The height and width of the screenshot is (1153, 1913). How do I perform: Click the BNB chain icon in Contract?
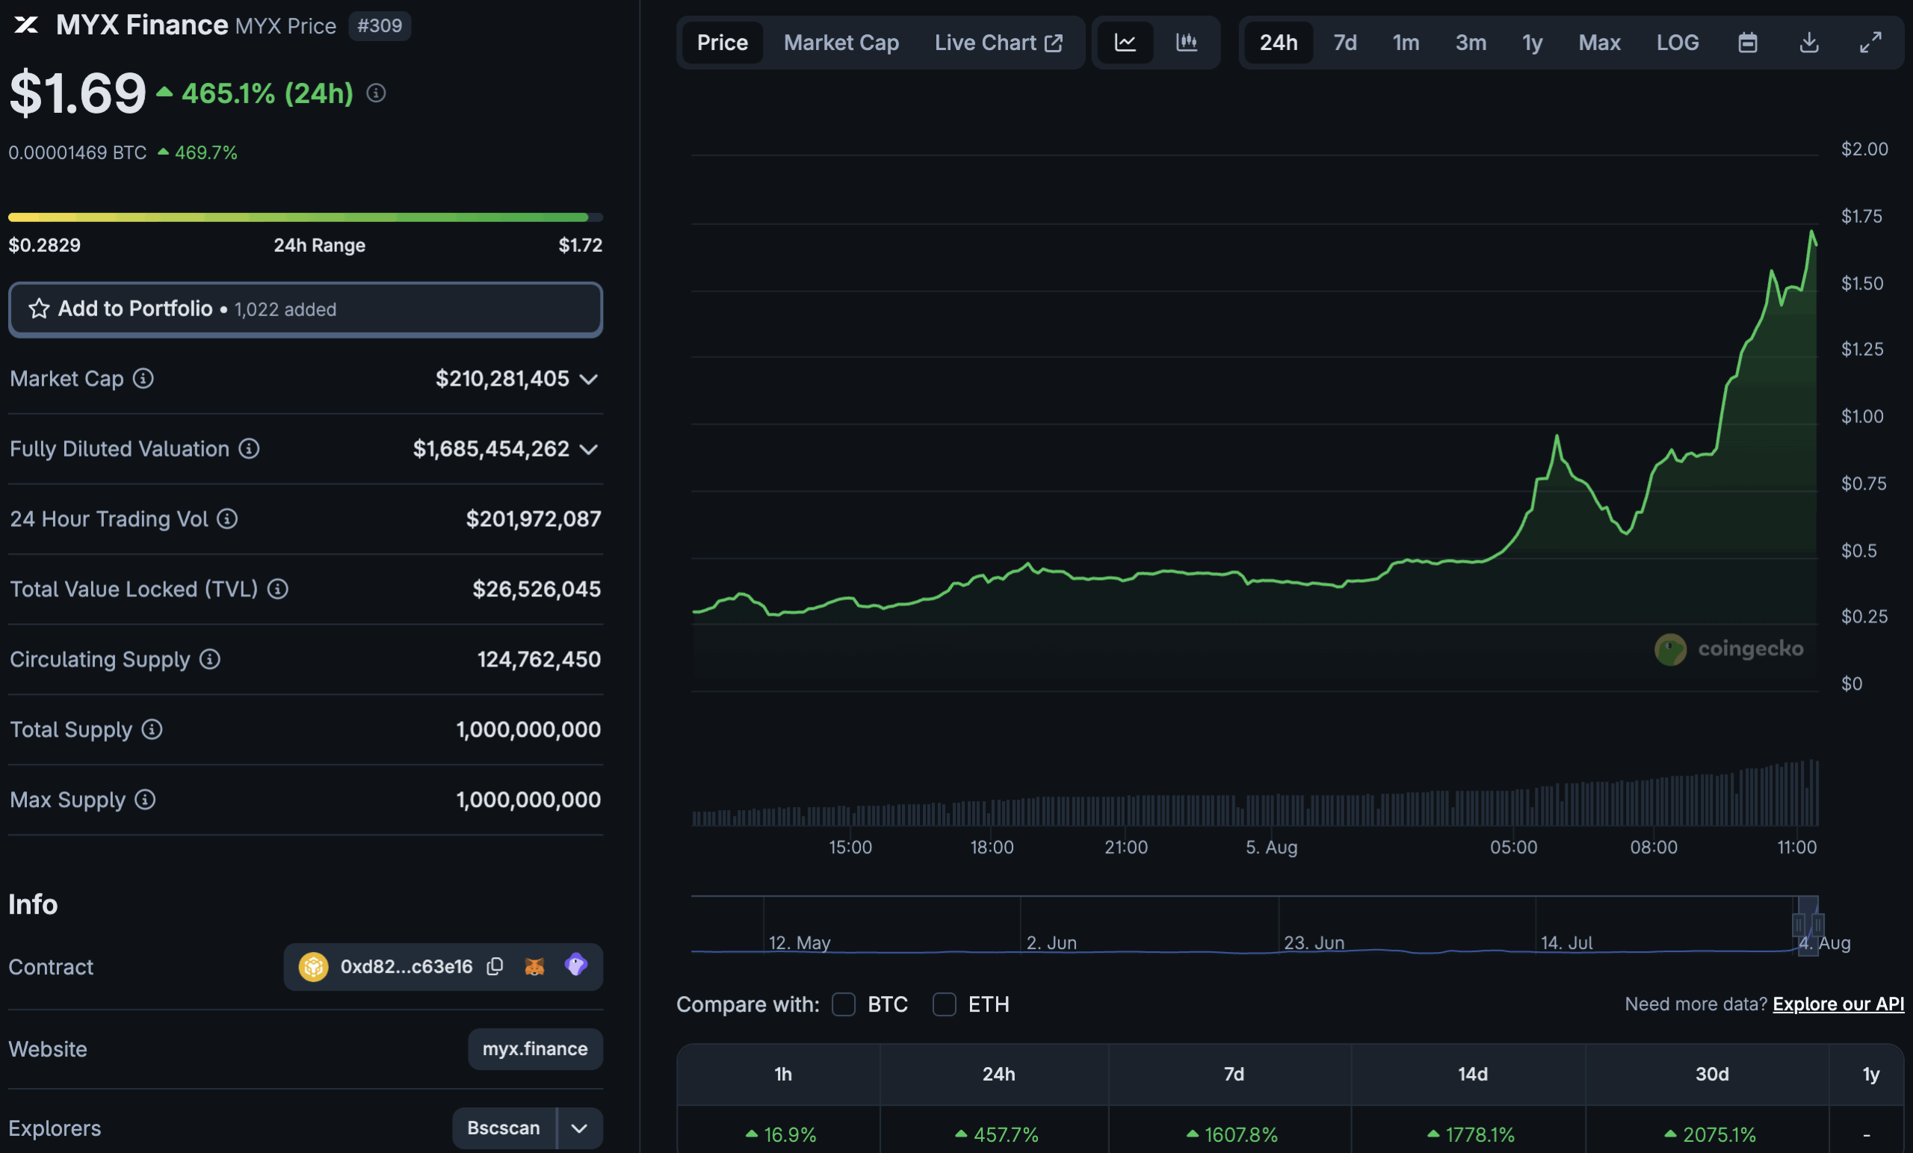point(314,967)
